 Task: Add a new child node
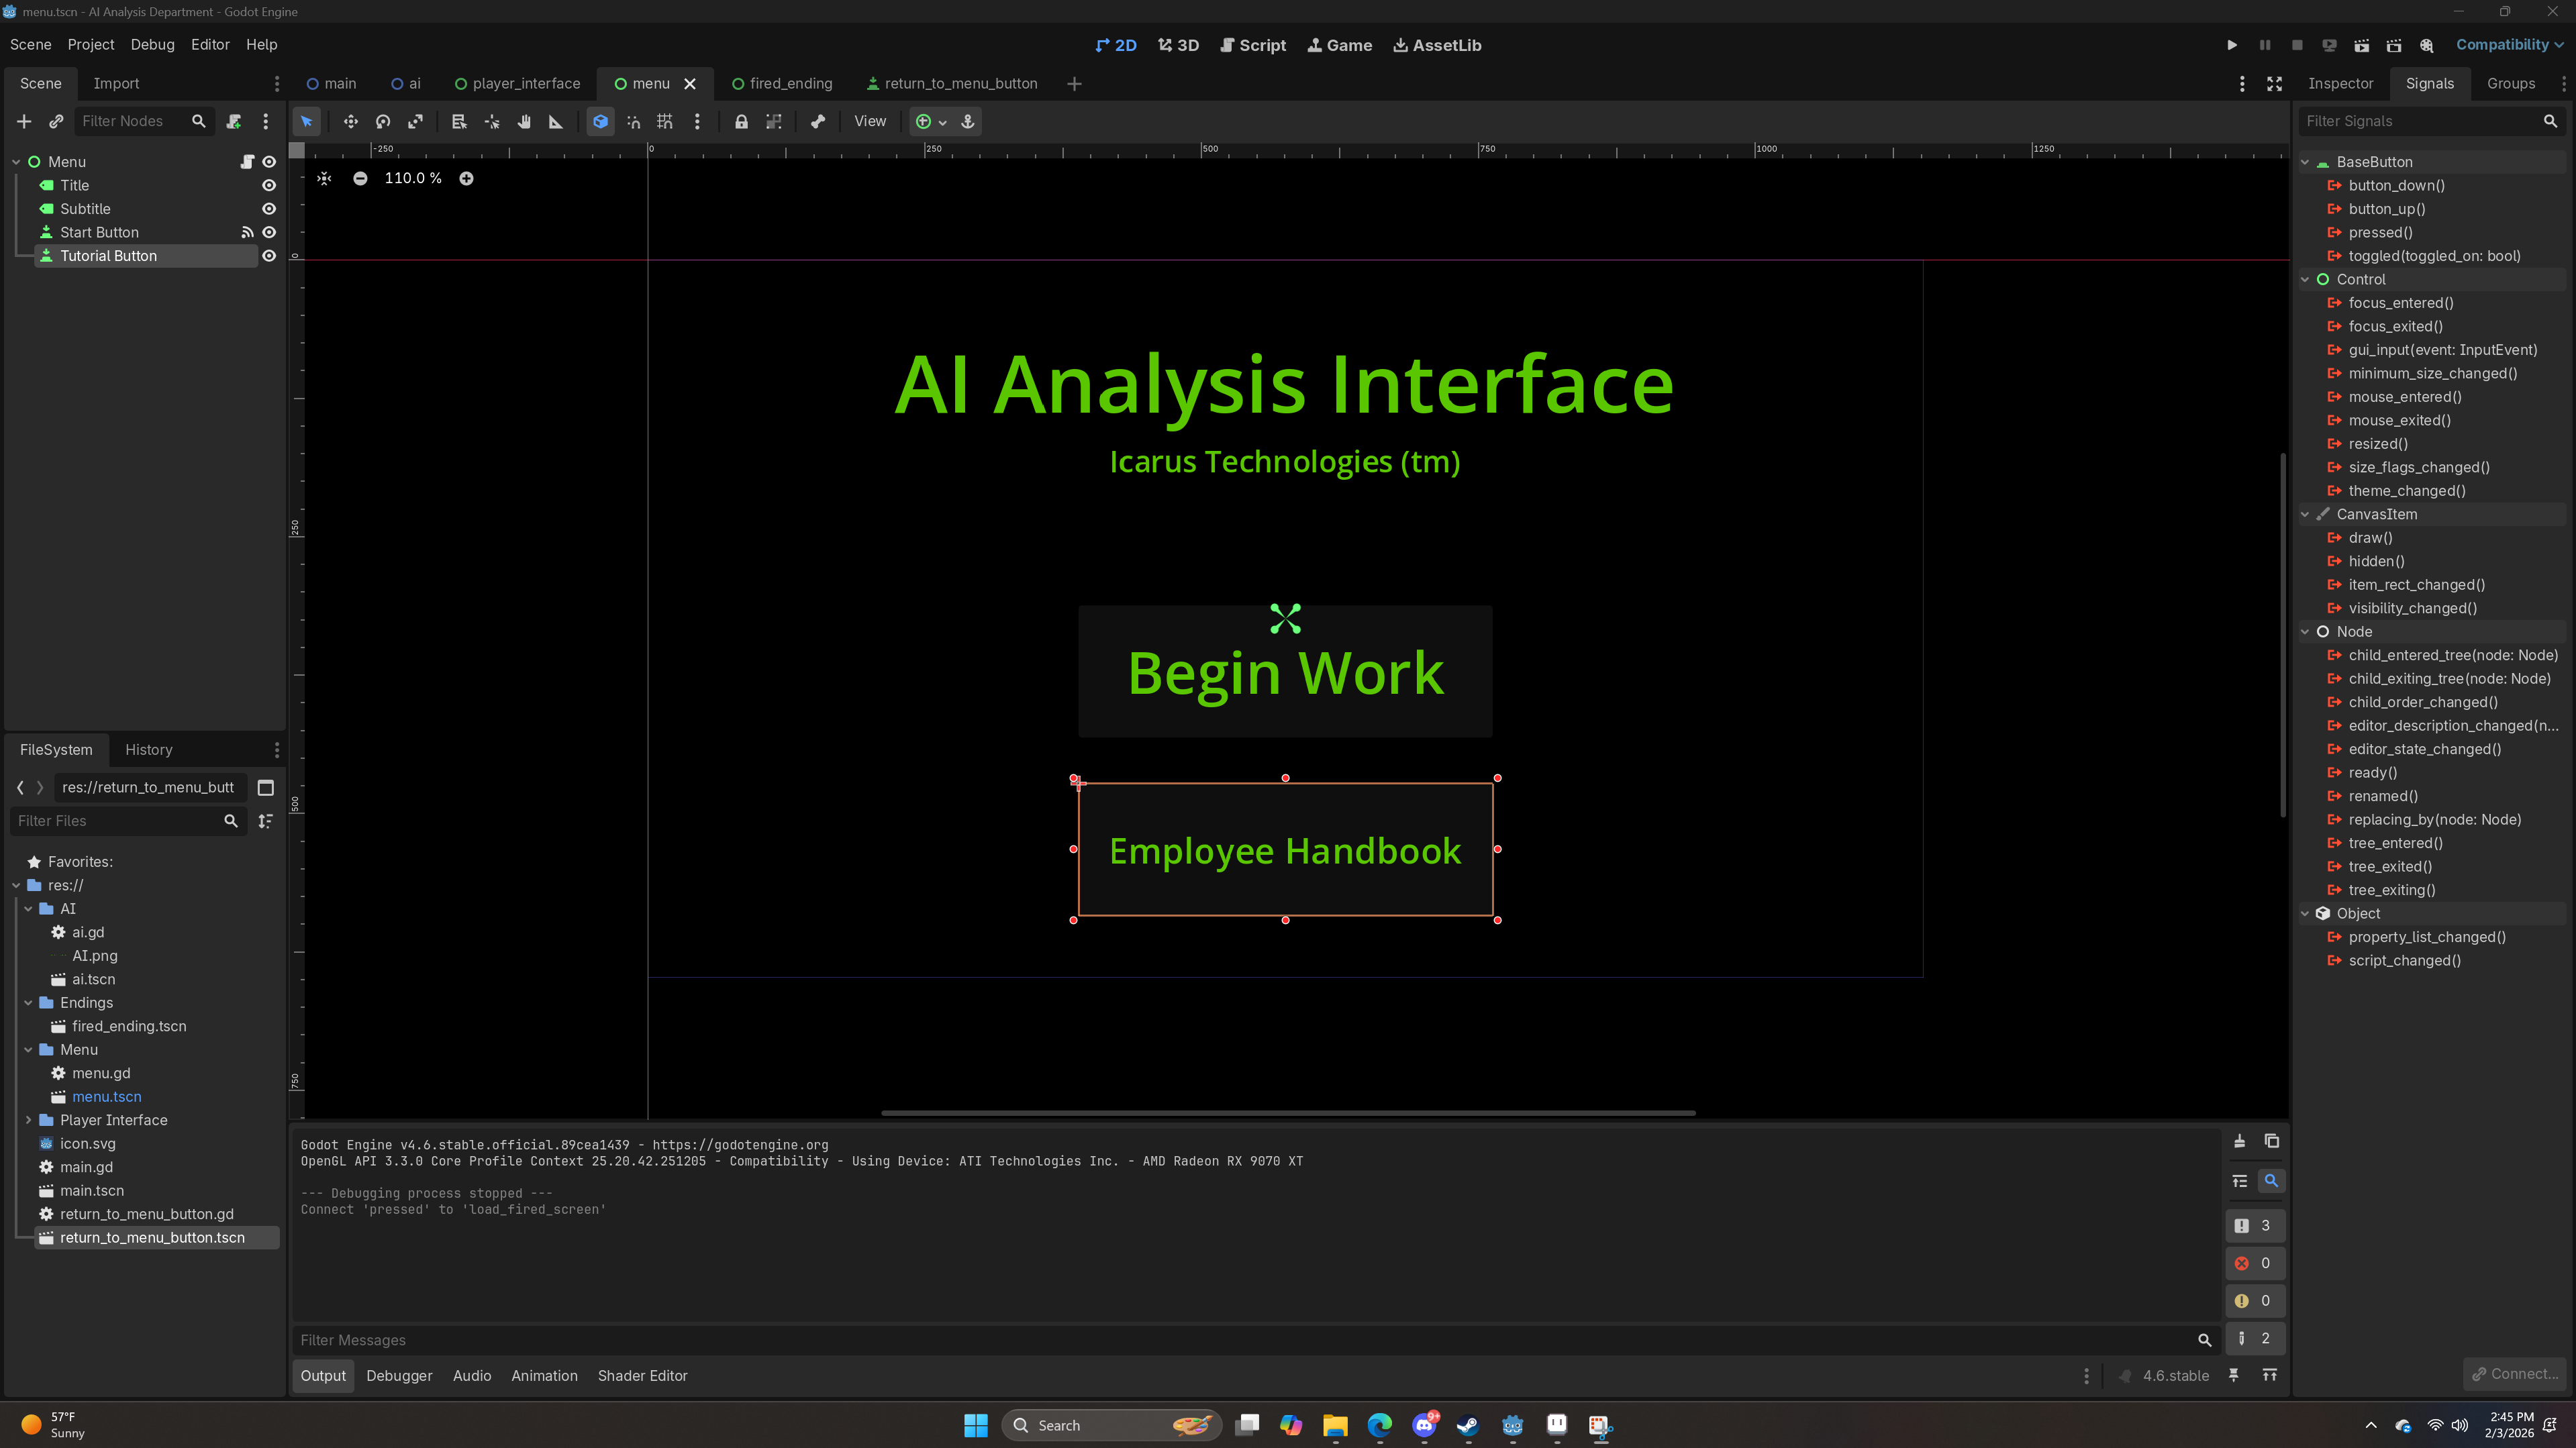[24, 121]
